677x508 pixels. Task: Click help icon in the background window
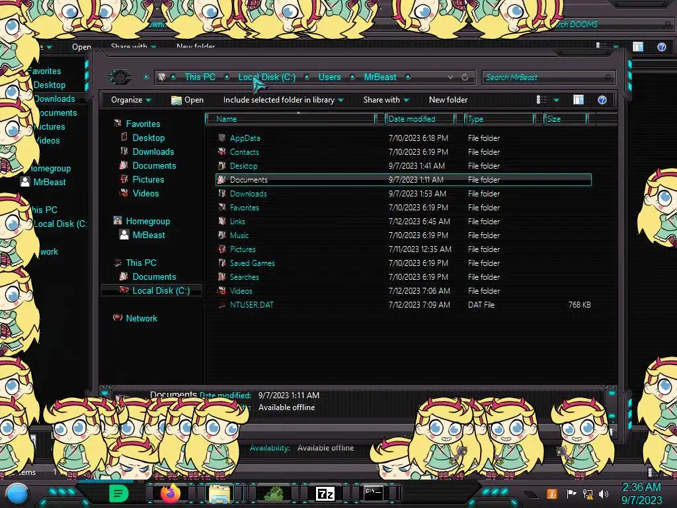[661, 47]
